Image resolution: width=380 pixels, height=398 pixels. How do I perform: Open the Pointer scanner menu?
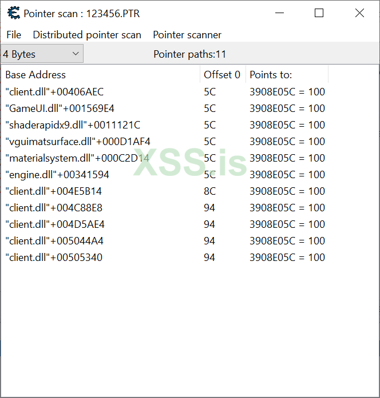pos(187,35)
